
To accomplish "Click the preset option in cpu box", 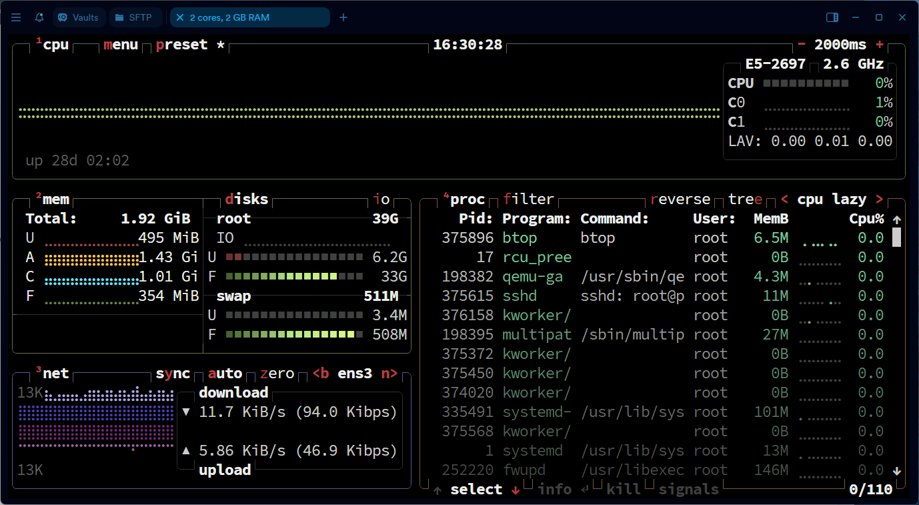I will [x=181, y=45].
